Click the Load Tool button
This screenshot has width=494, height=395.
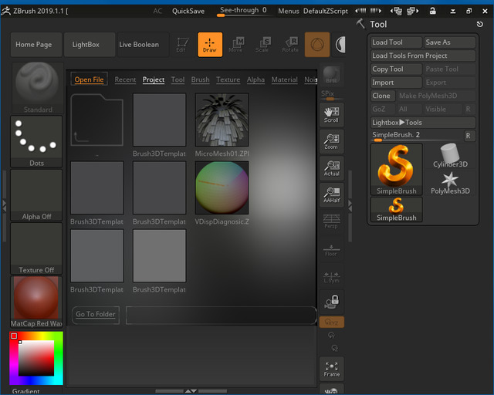396,42
